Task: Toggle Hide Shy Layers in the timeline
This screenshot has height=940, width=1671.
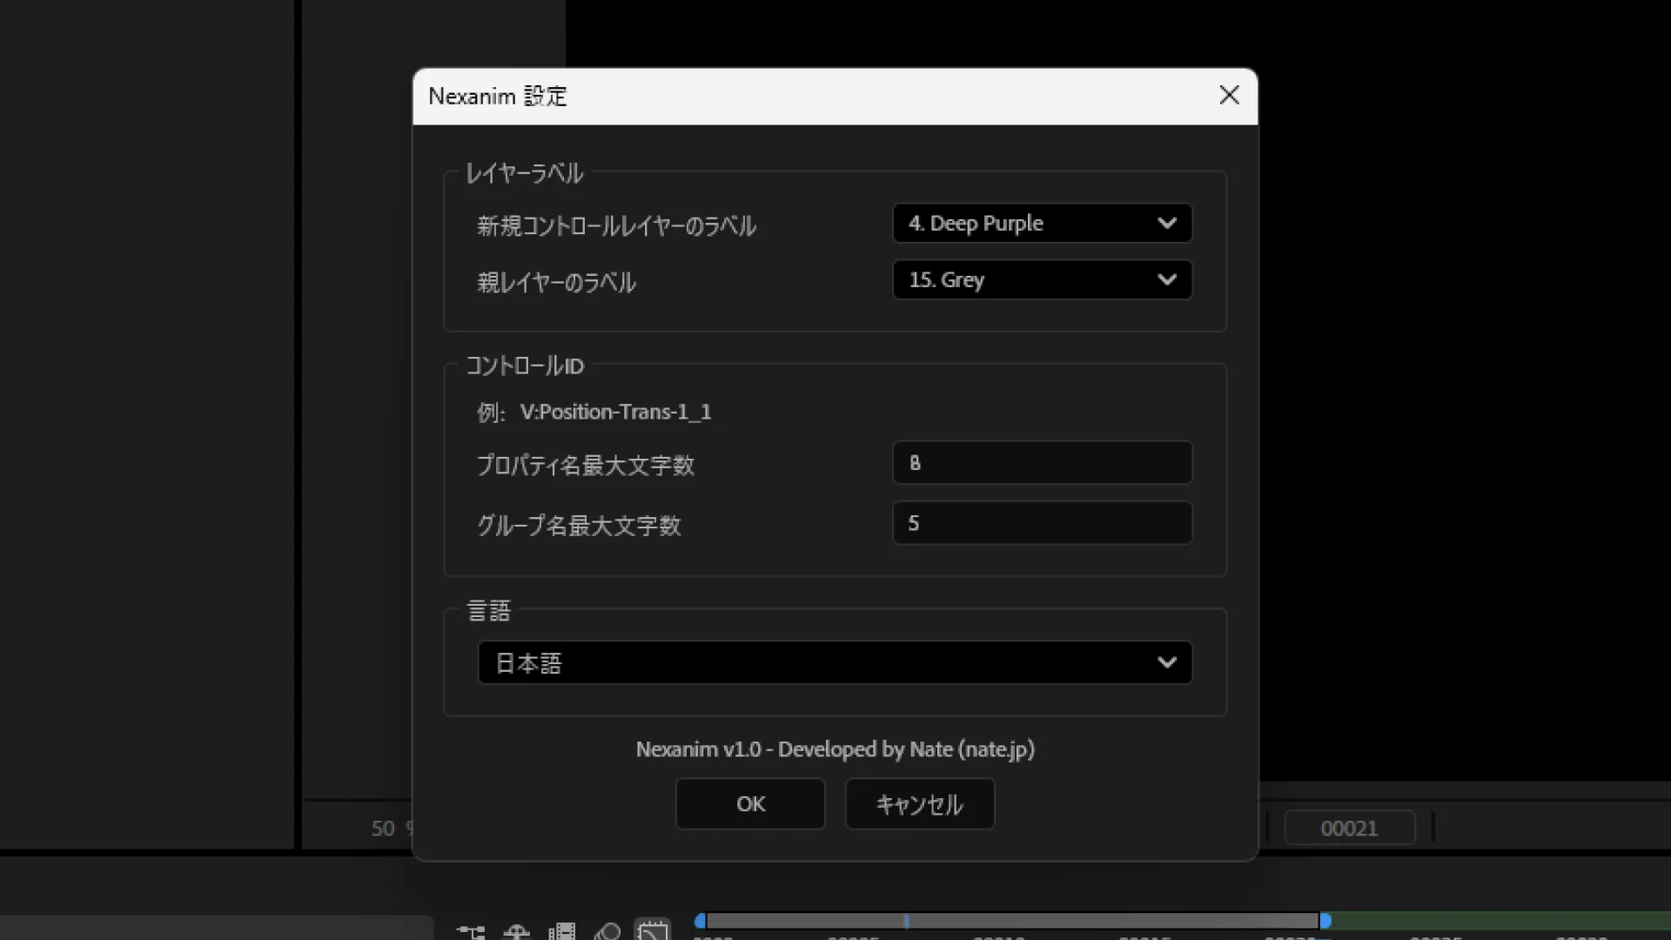Action: click(x=517, y=932)
